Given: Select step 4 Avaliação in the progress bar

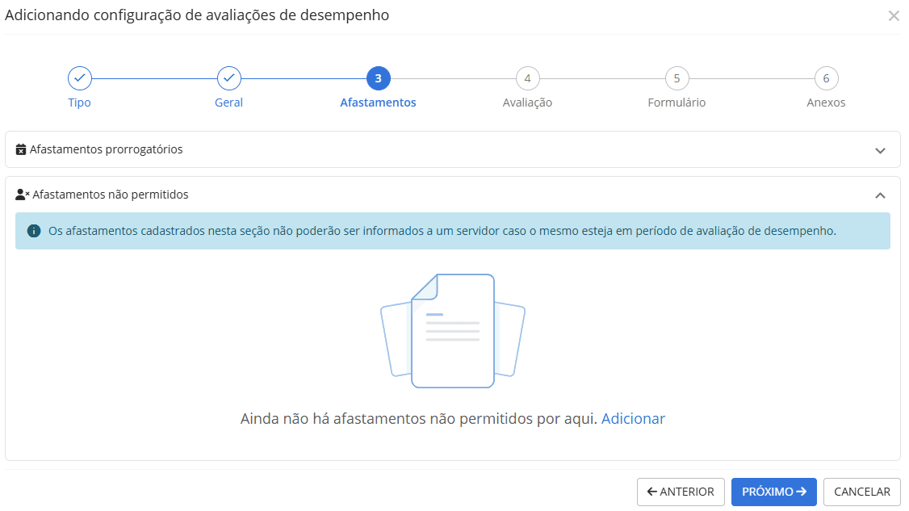Looking at the screenshot, I should (x=527, y=78).
